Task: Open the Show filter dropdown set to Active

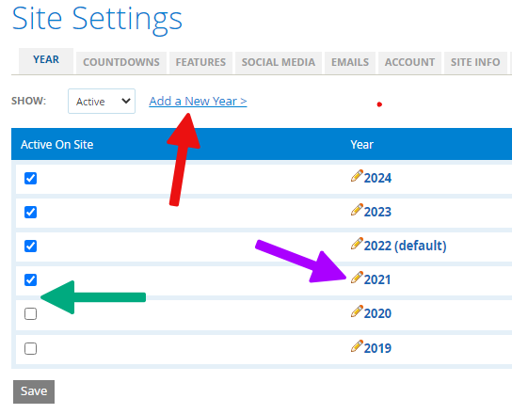Action: tap(102, 102)
